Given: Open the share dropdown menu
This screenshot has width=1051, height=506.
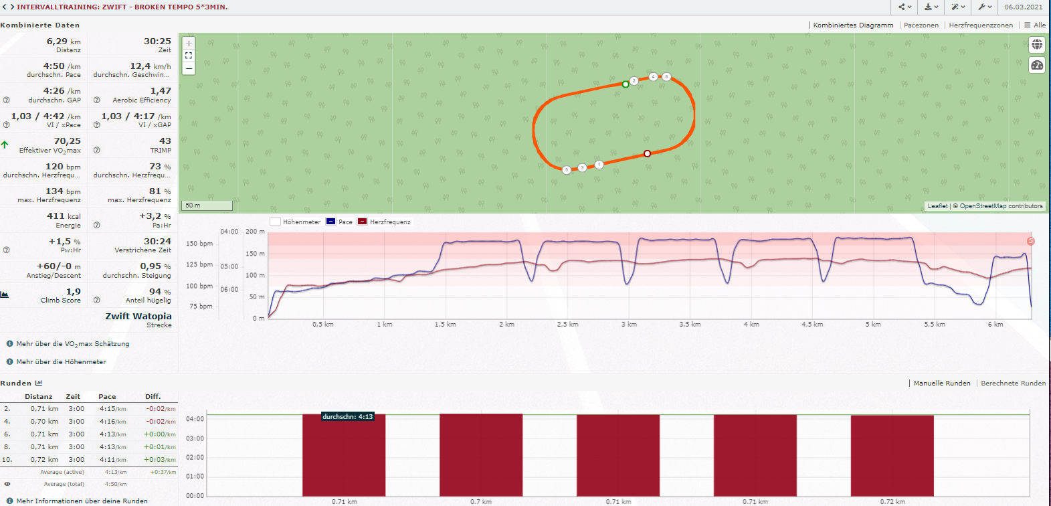Looking at the screenshot, I should pyautogui.click(x=904, y=7).
